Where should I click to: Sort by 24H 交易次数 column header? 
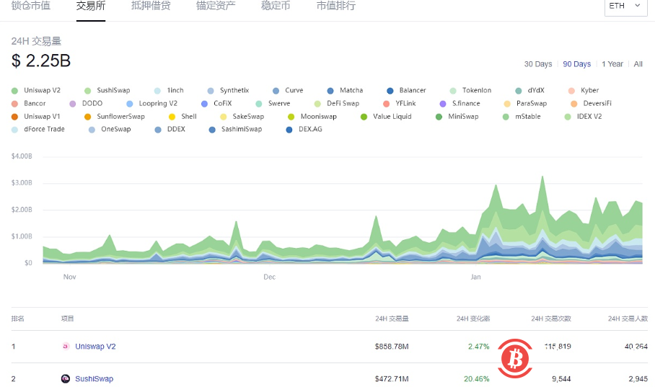tap(551, 319)
